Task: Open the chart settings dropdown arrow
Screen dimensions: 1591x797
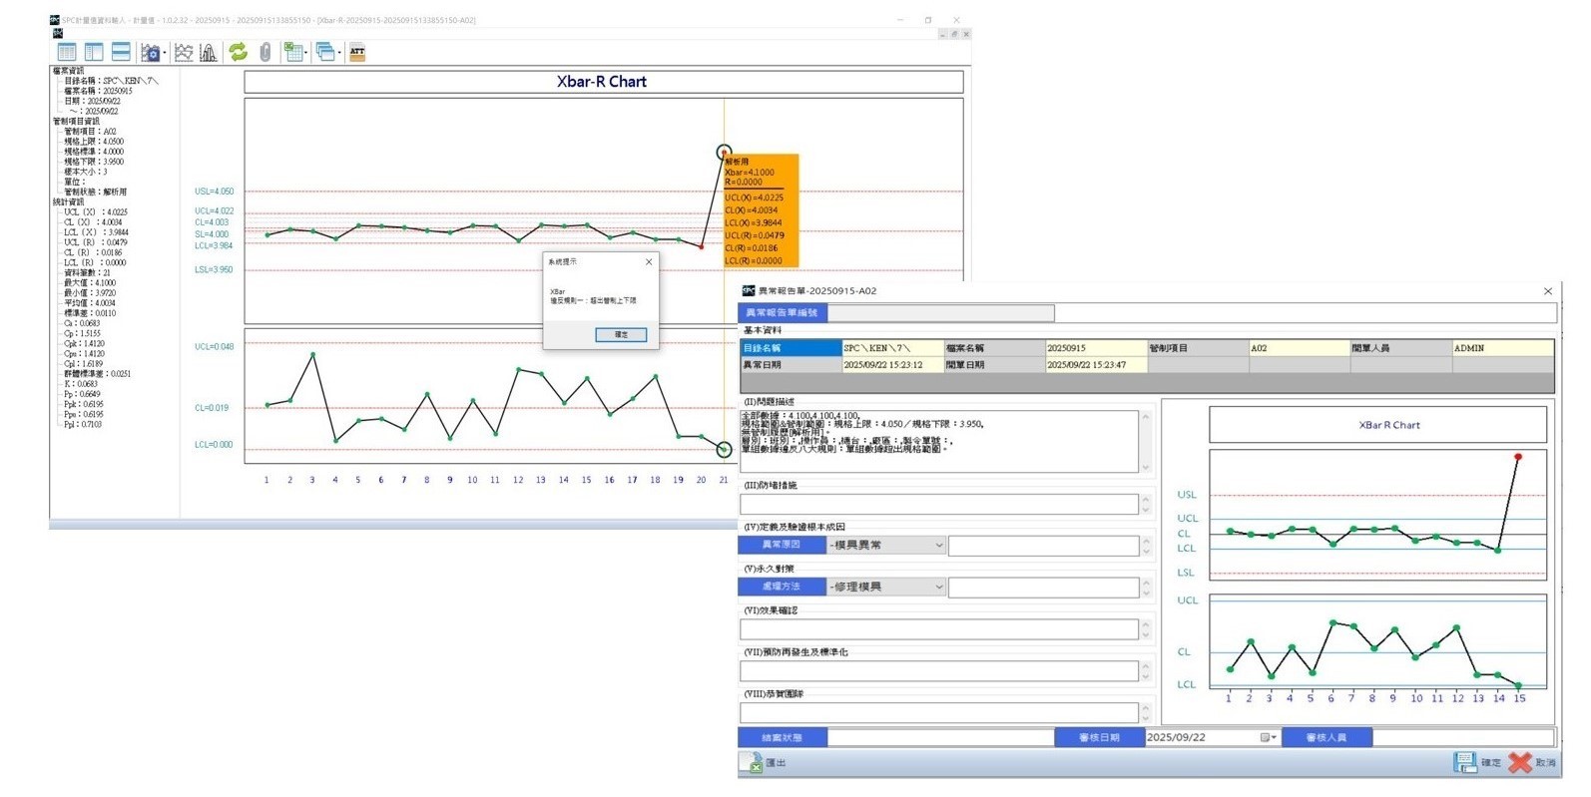Action: point(165,53)
